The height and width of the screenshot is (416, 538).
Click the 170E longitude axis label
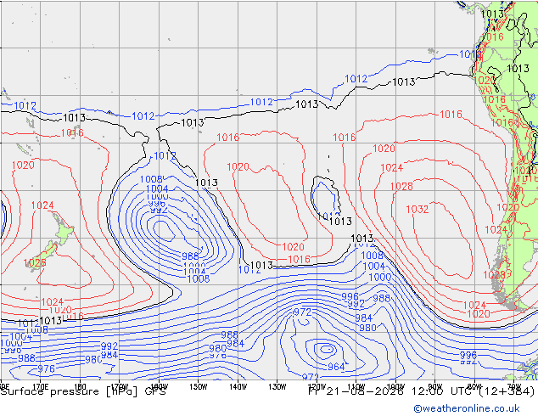[40, 387]
